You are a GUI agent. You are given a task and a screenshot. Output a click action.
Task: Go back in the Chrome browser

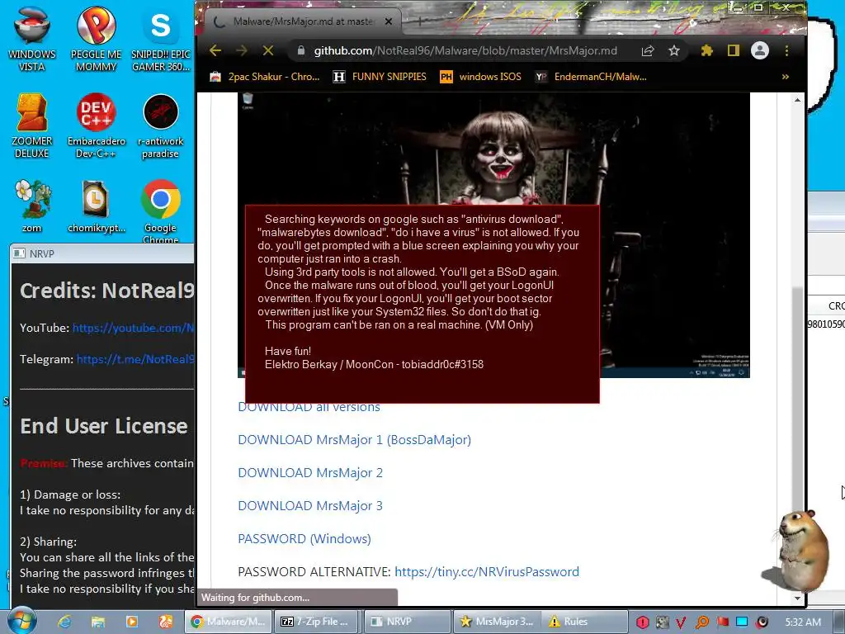[x=215, y=50]
